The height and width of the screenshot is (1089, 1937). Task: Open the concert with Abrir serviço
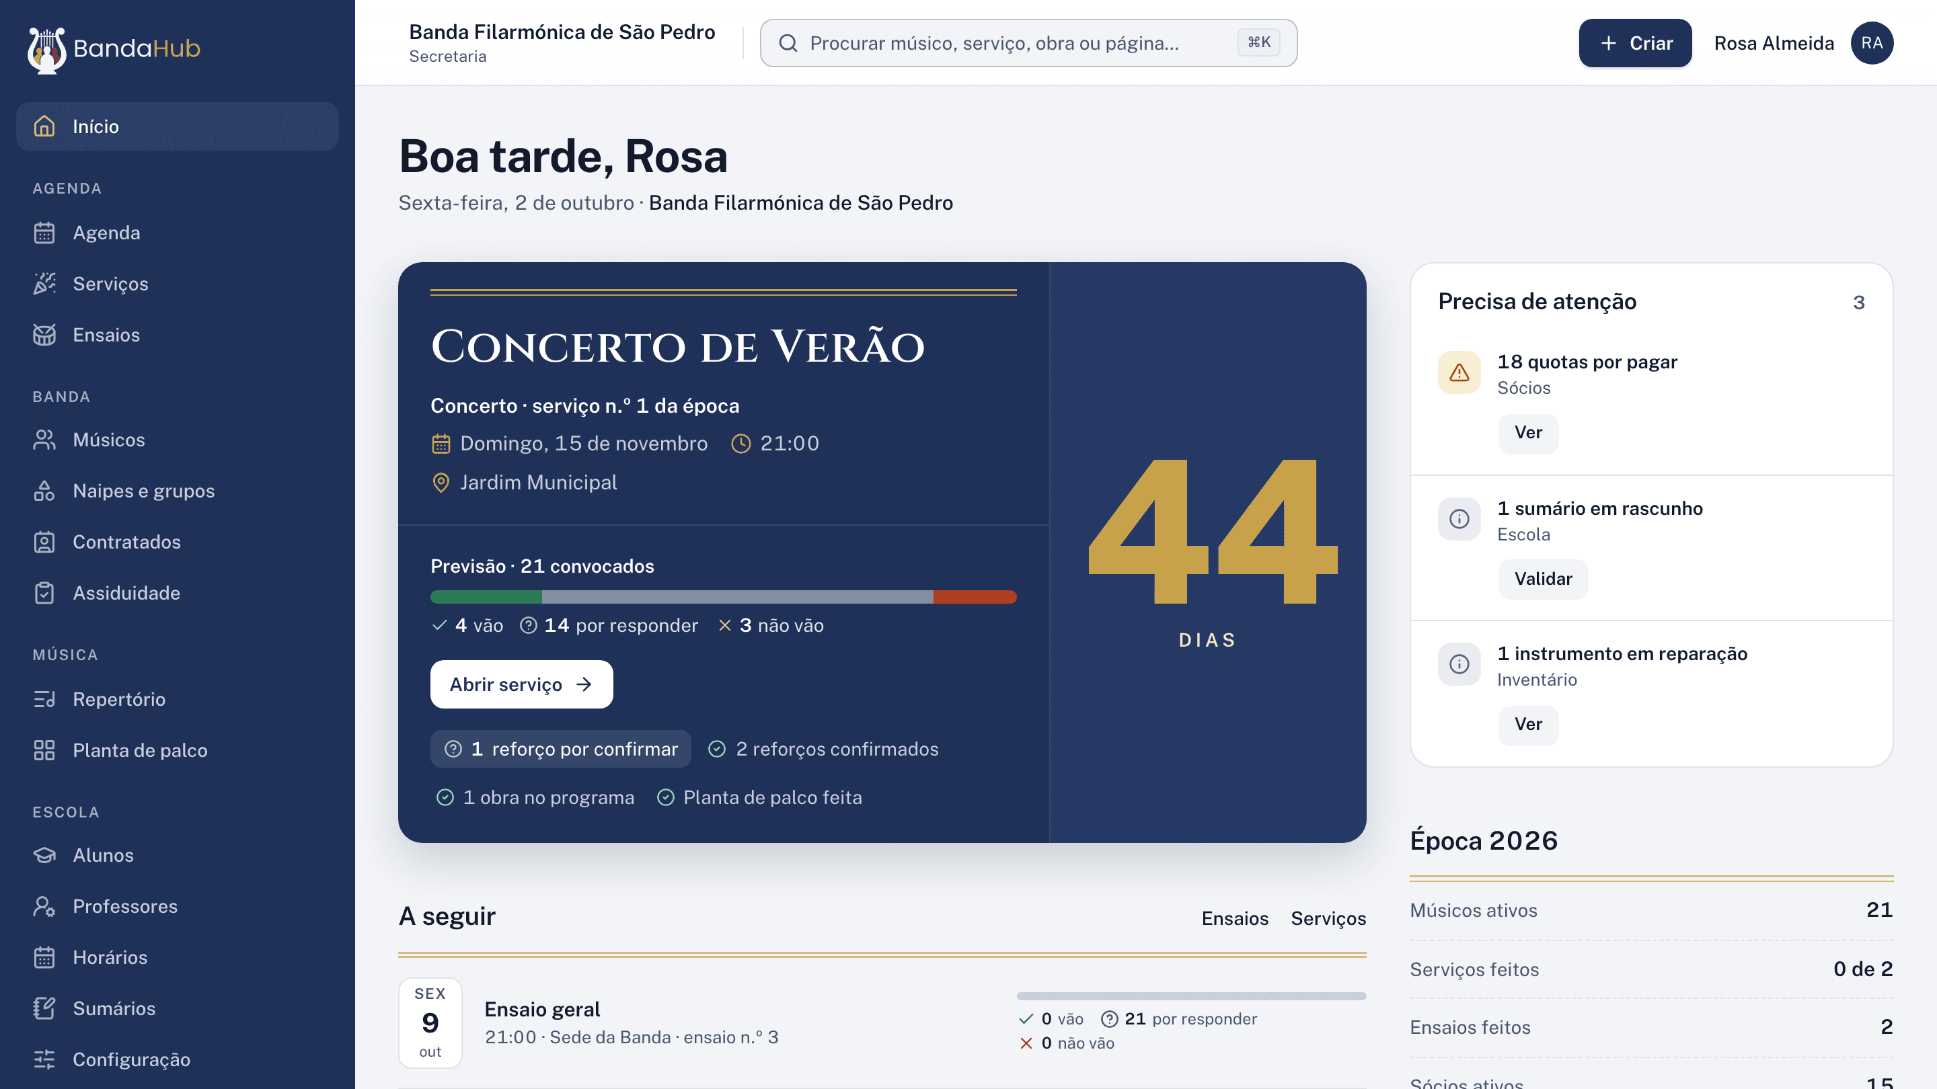[521, 685]
